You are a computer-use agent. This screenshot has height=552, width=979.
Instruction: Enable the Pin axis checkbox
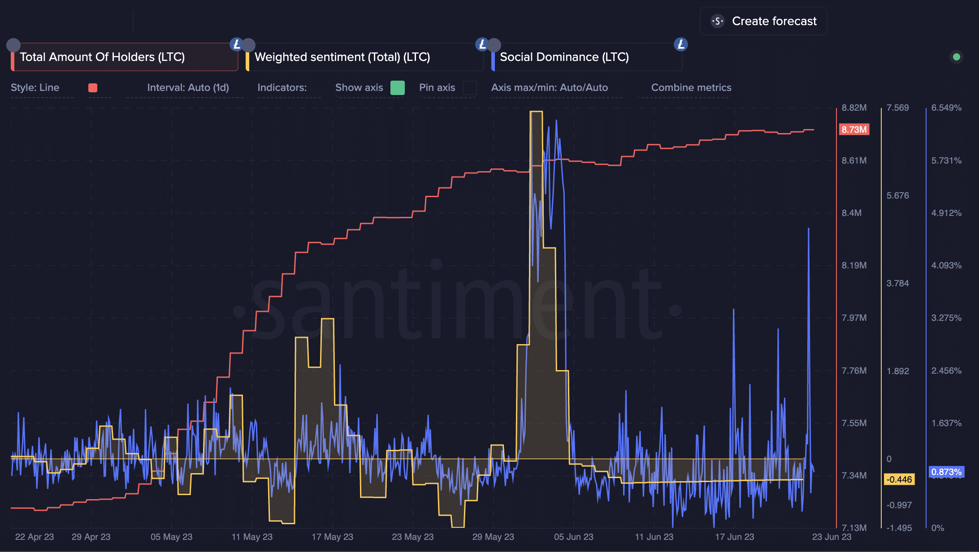pyautogui.click(x=469, y=88)
